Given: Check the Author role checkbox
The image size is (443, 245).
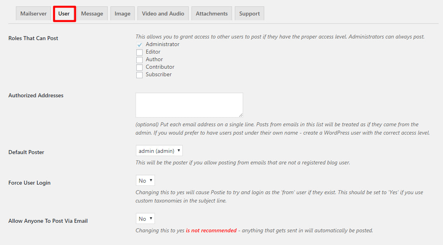Looking at the screenshot, I should tap(139, 59).
